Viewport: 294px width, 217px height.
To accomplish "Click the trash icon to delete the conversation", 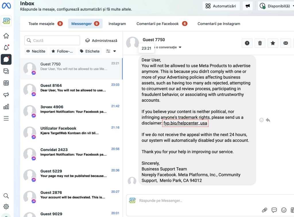I will (x=260, y=43).
